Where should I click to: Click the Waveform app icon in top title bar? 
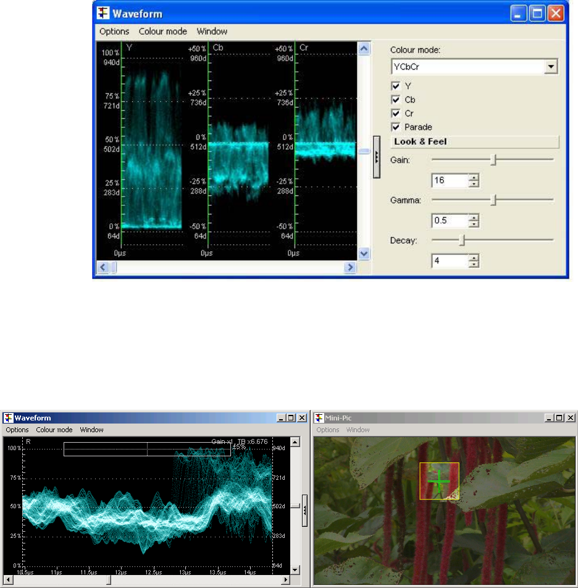click(104, 12)
